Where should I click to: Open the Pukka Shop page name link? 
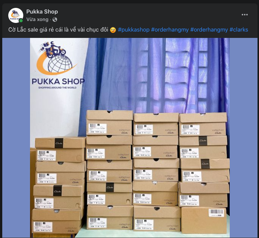coord(42,12)
